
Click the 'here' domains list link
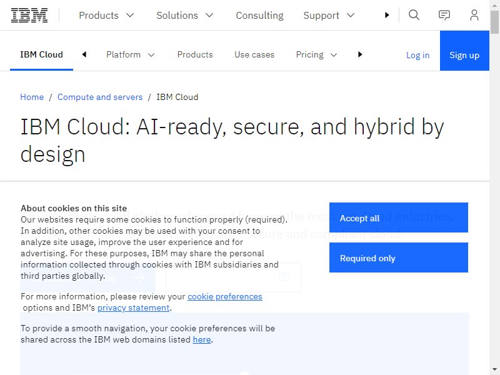(202, 339)
